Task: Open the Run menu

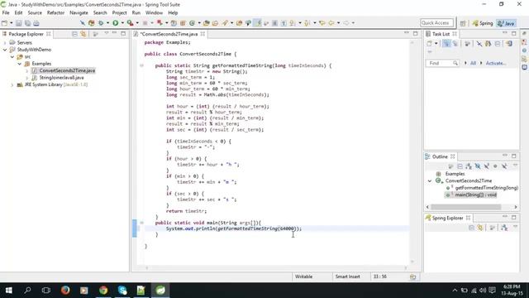Action: point(136,13)
